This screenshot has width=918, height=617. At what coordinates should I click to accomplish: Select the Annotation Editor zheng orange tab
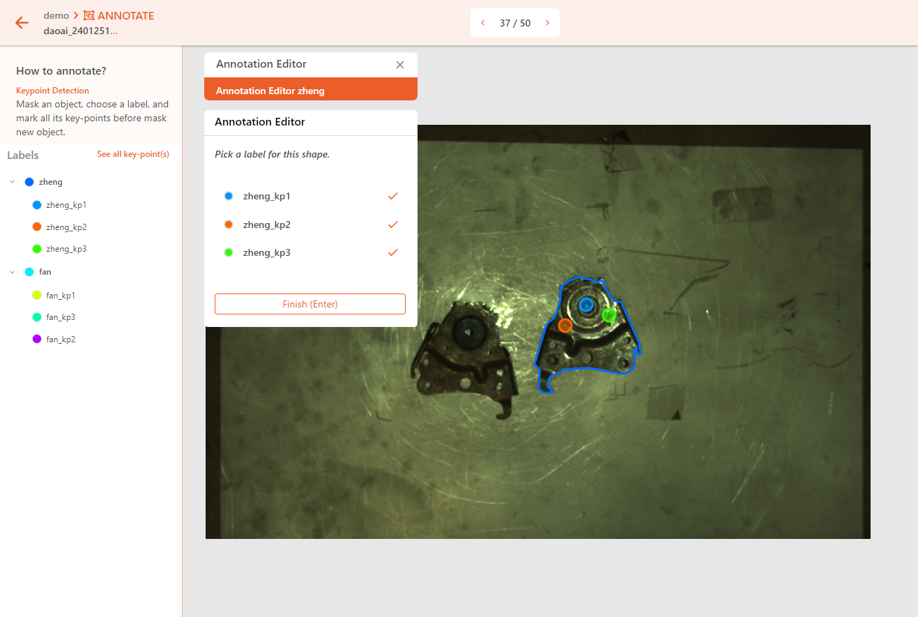click(311, 89)
